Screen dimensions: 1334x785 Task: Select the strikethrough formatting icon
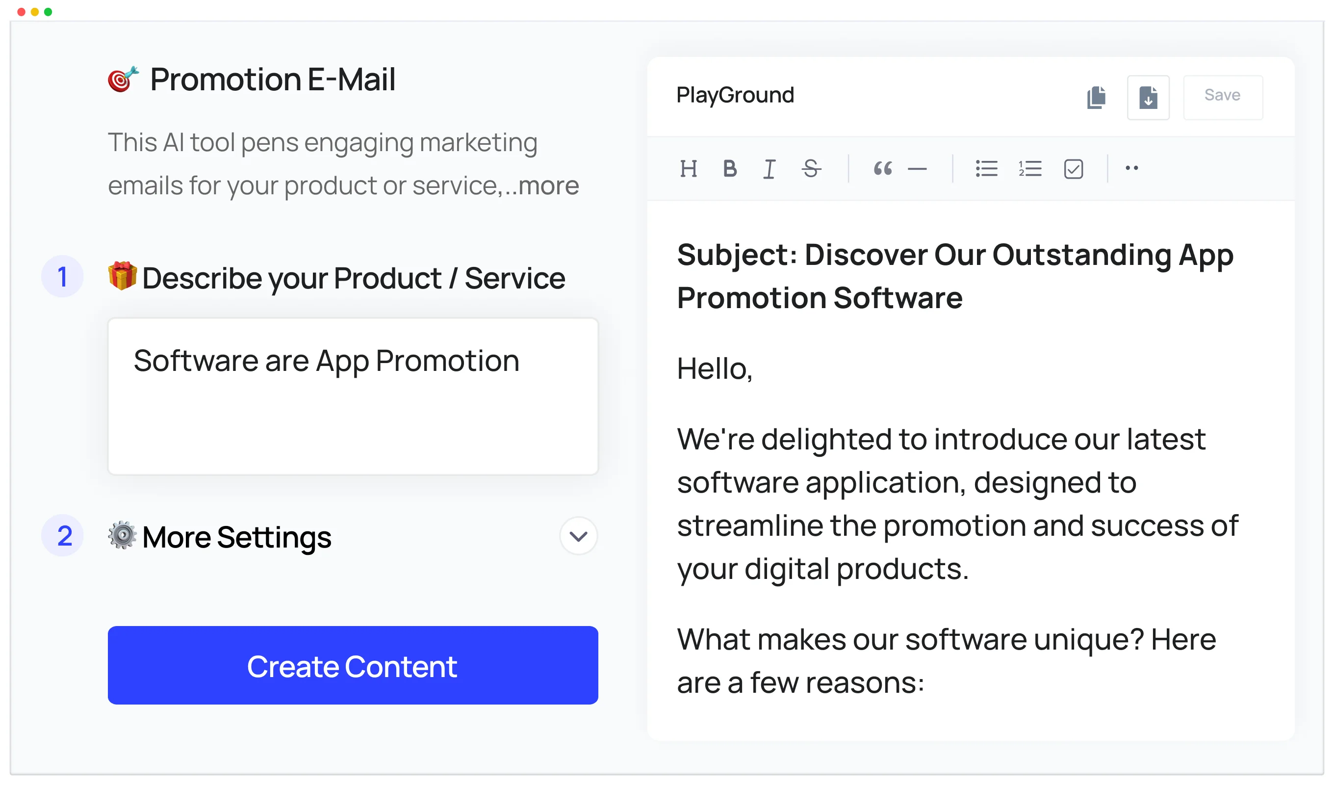(811, 168)
